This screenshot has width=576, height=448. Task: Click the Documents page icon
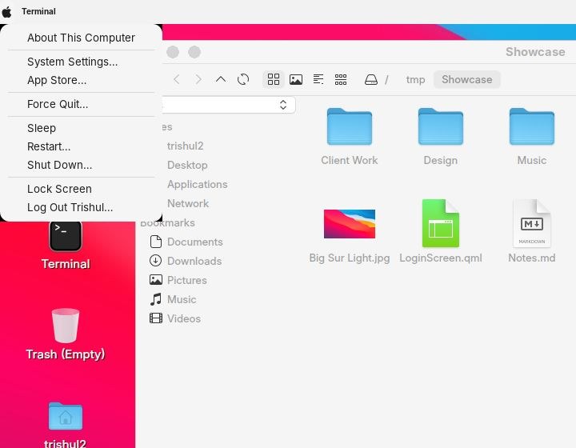tap(156, 242)
